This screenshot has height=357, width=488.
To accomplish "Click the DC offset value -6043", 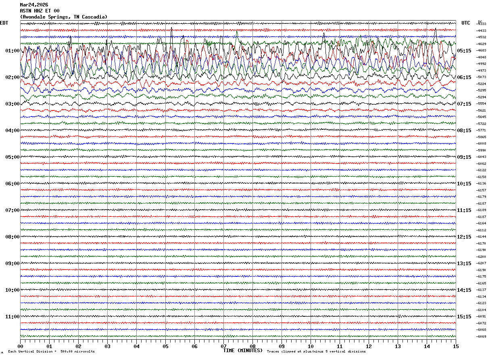I will pyautogui.click(x=482, y=157).
